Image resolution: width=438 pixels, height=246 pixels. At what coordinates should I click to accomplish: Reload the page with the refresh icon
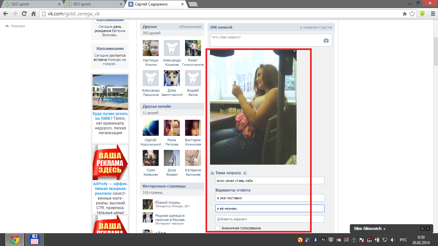point(24,14)
